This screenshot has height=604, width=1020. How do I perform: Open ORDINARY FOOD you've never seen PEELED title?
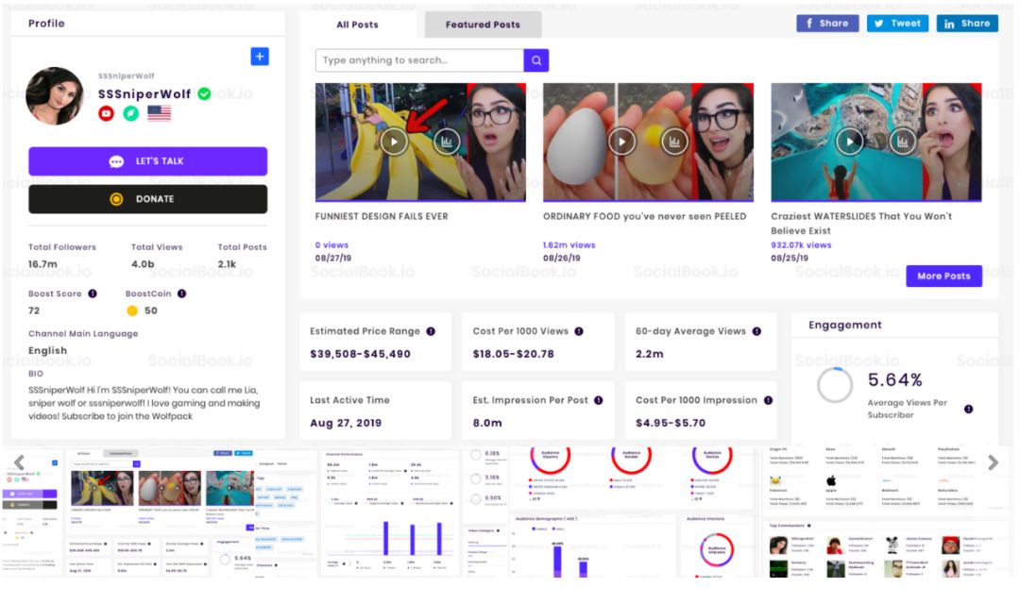645,216
